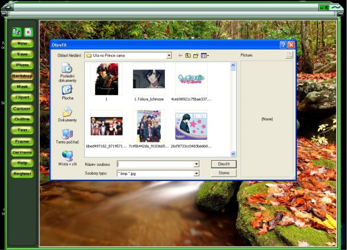Click the Storno button

tap(224, 173)
